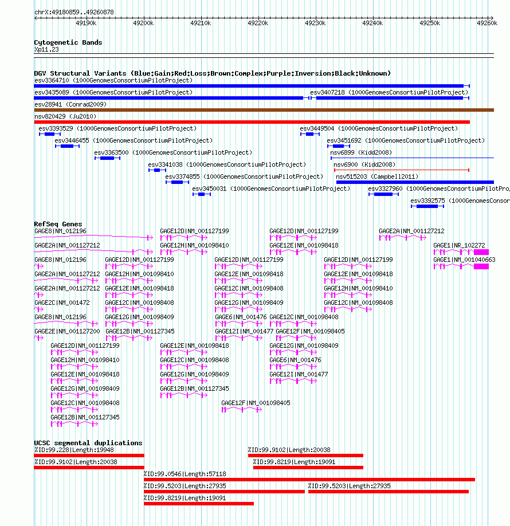Click the small blue glyph under esv3446455
The height and width of the screenshot is (526, 510).
point(68,146)
